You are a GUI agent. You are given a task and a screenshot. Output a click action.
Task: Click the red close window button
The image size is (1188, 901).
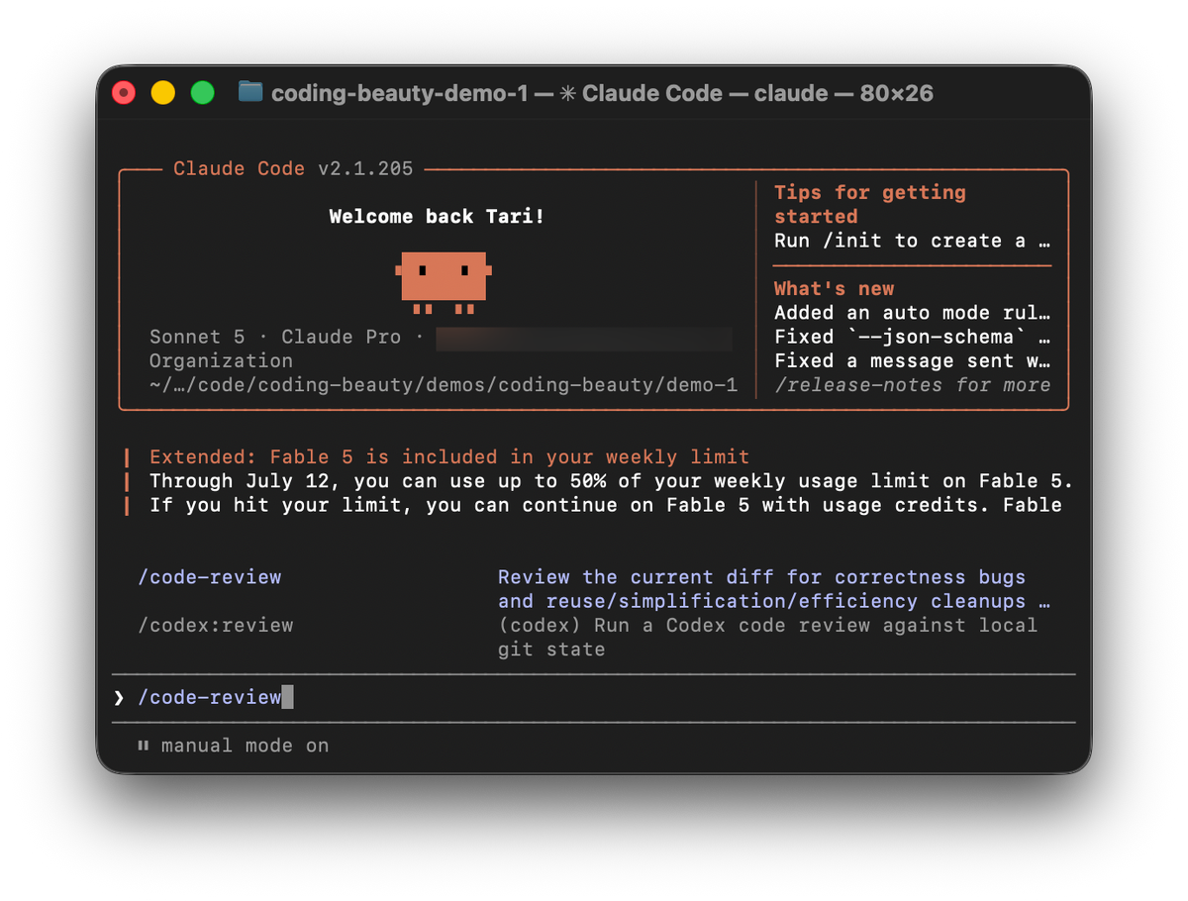click(x=124, y=93)
